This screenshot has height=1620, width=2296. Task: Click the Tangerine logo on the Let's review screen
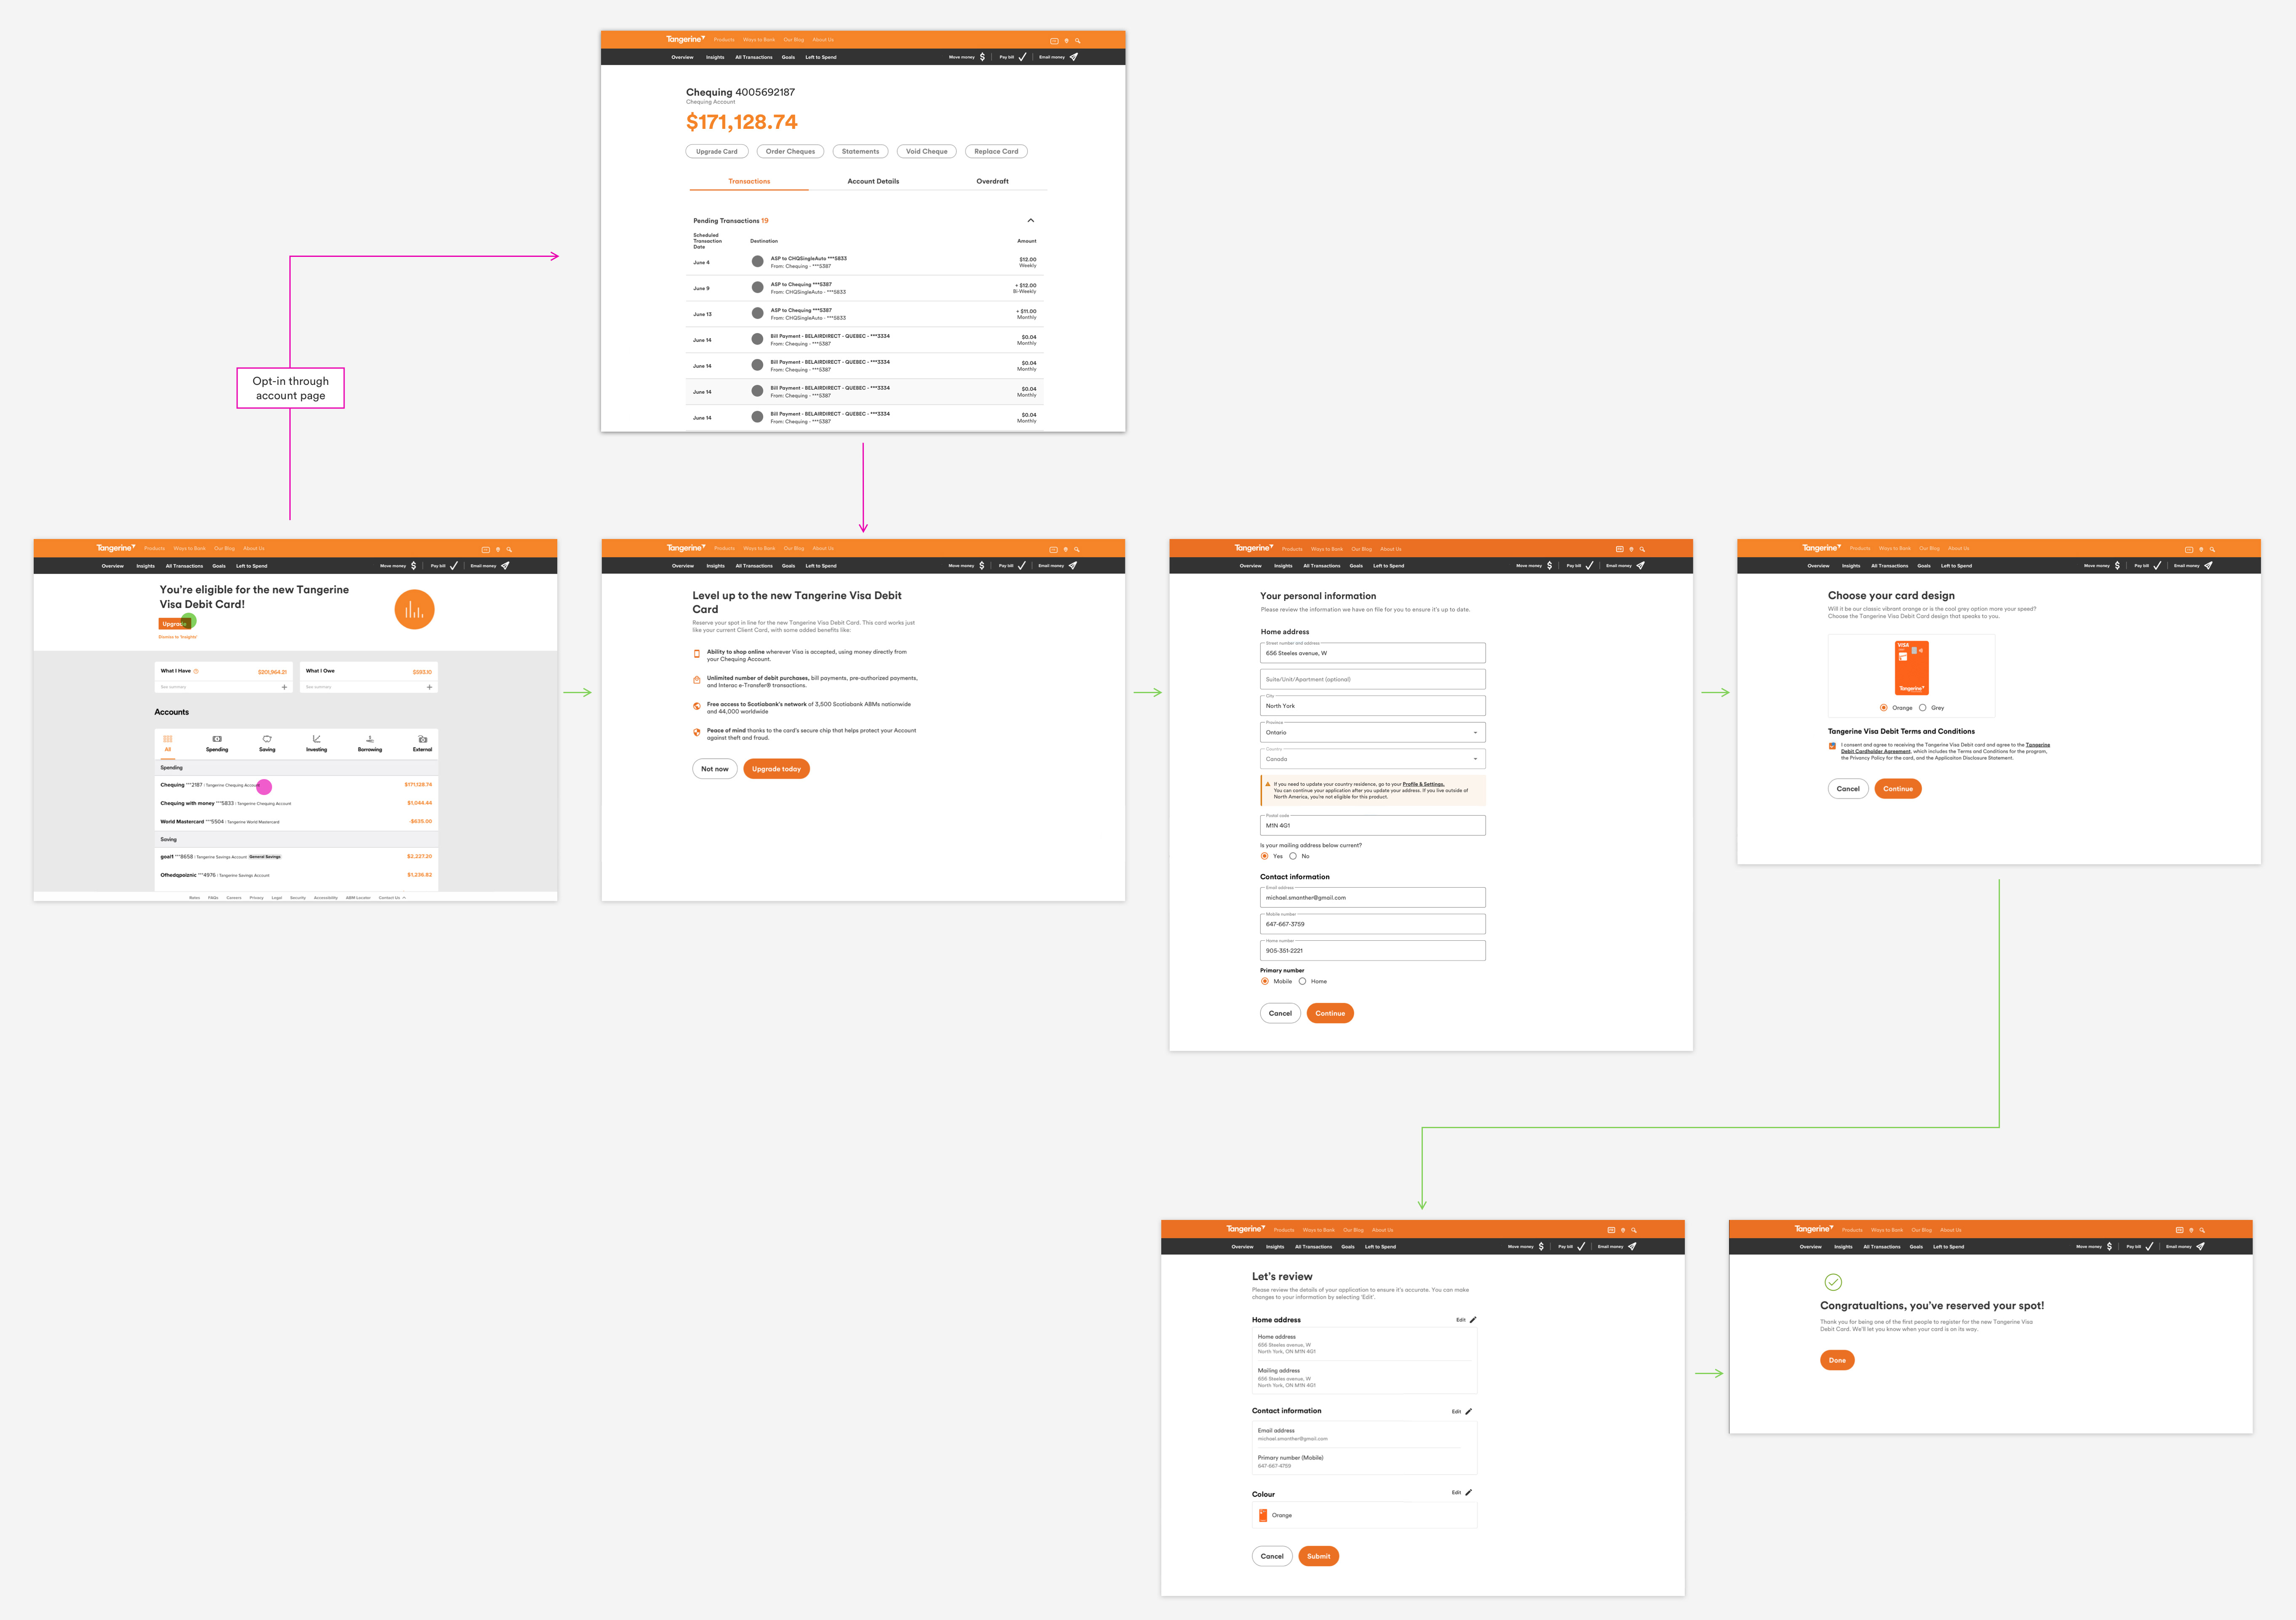(x=1245, y=1229)
